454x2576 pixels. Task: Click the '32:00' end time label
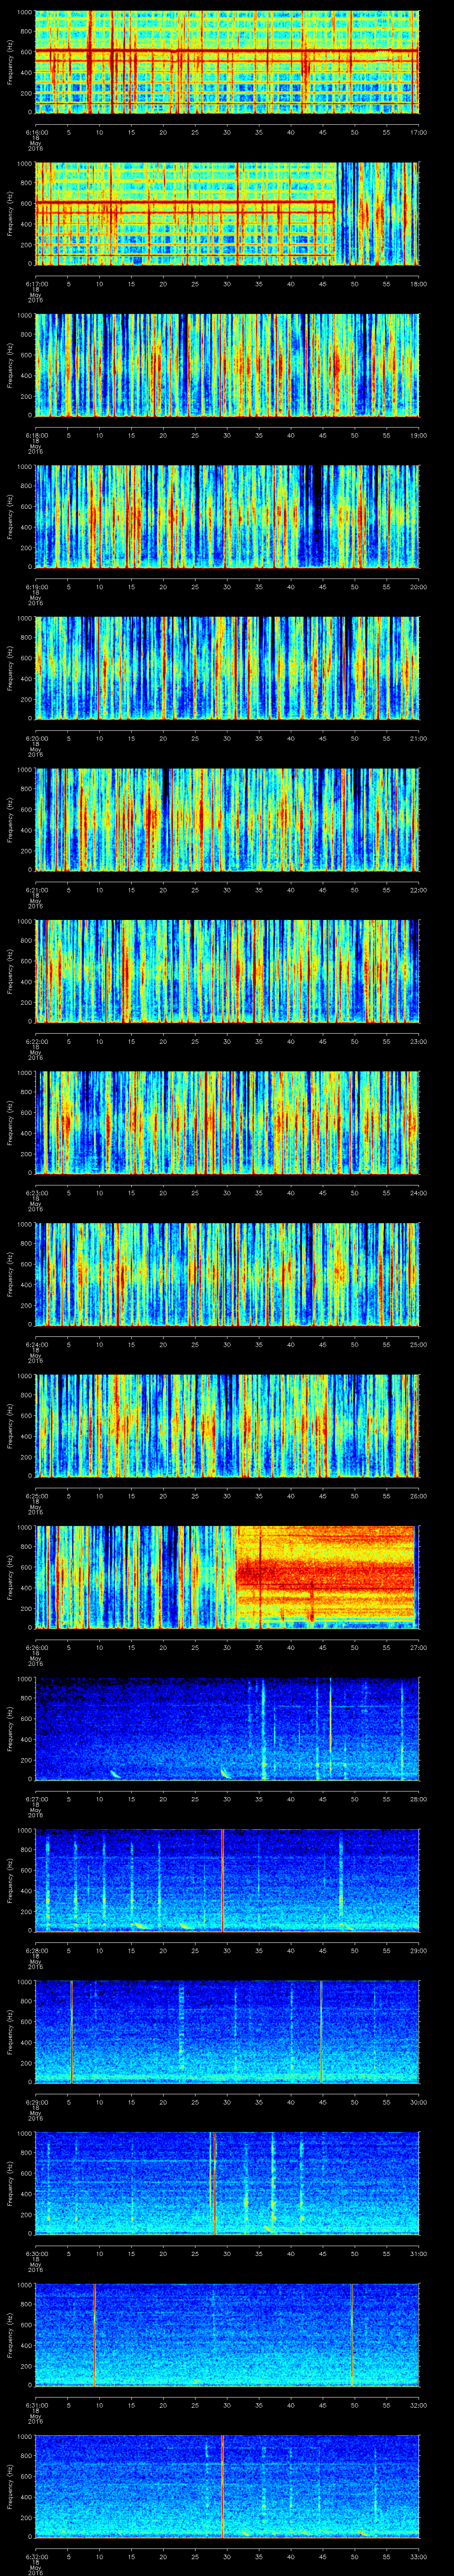(418, 2405)
